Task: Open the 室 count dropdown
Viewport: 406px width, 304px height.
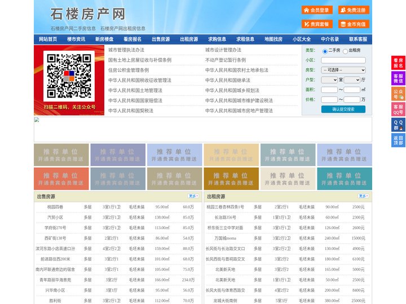Action: 329,80
